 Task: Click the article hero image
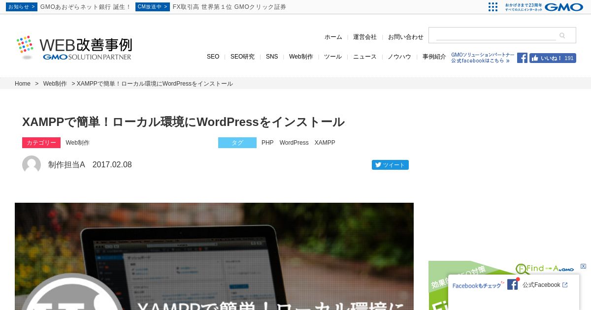tap(214, 256)
